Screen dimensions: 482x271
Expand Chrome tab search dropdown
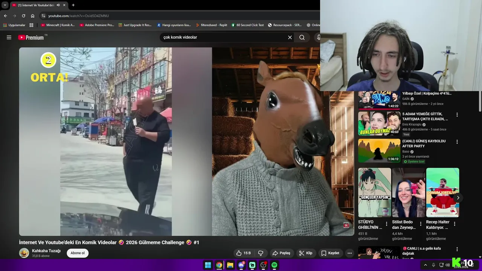5,5
